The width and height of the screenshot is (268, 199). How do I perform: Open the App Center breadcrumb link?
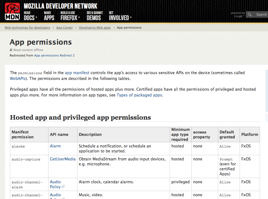(x=64, y=28)
